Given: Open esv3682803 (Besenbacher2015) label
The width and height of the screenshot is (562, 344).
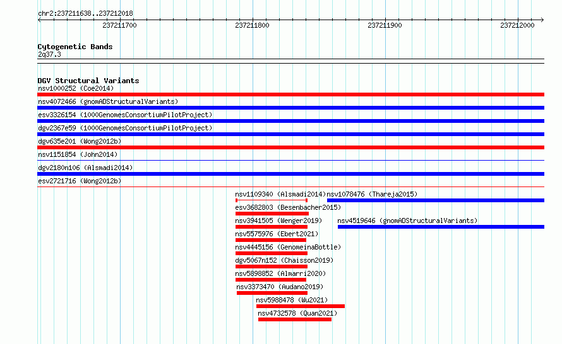Looking at the screenshot, I should tap(288, 207).
